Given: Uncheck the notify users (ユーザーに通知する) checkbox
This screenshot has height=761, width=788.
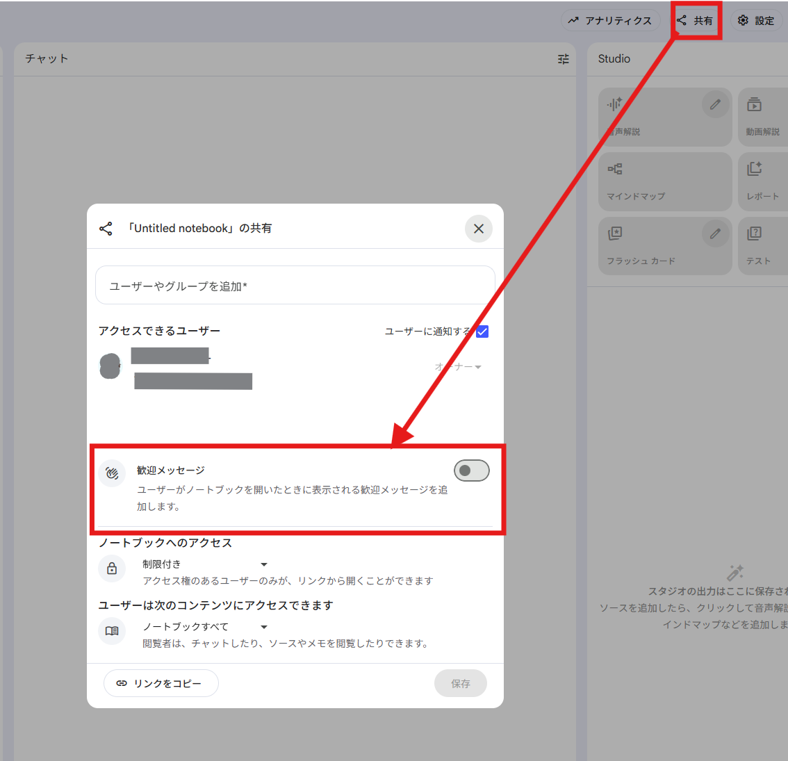Looking at the screenshot, I should pyautogui.click(x=482, y=332).
